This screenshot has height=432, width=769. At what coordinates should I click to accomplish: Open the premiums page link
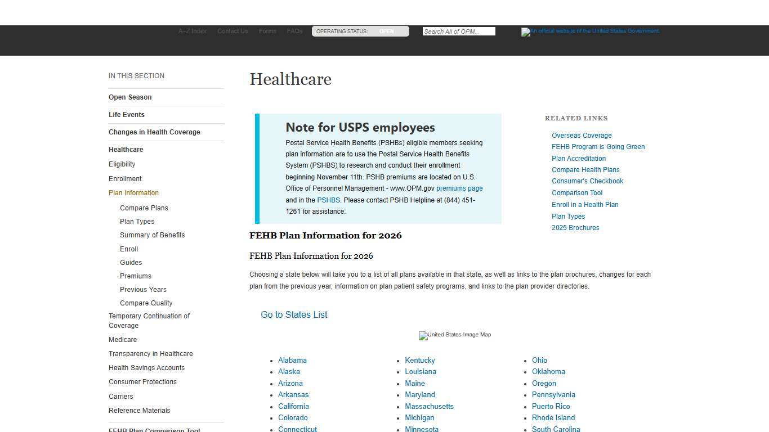tap(459, 188)
